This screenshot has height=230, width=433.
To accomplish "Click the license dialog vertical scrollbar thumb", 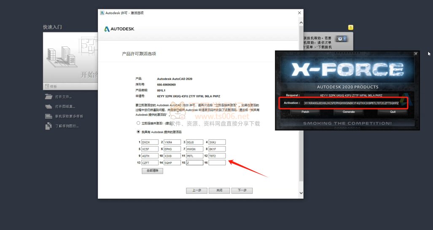I will 301,104.
